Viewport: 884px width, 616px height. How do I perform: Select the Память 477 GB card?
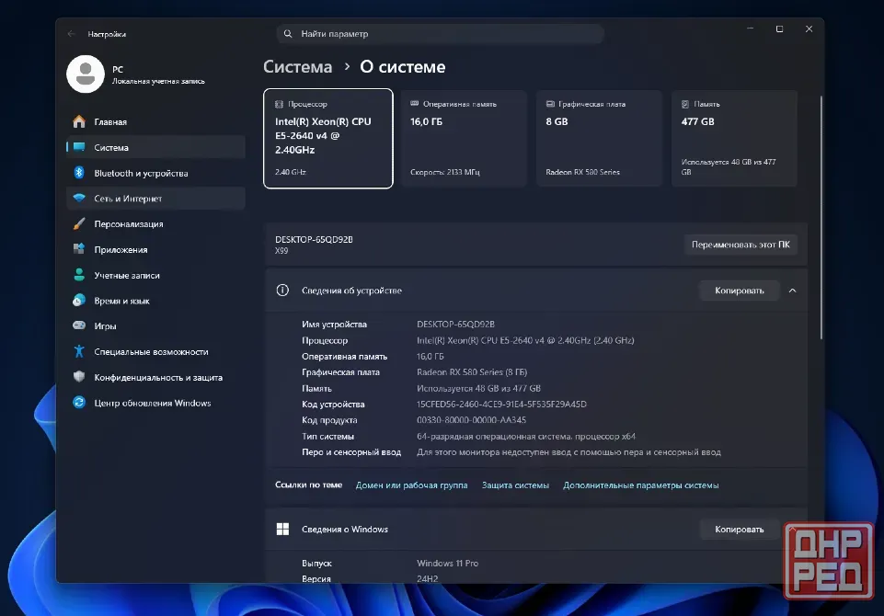pos(734,139)
